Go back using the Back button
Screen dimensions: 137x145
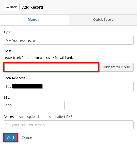(12, 7)
